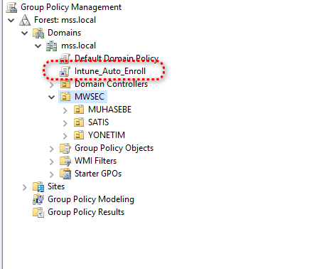Select the Starter GPOs label

pyautogui.click(x=98, y=174)
